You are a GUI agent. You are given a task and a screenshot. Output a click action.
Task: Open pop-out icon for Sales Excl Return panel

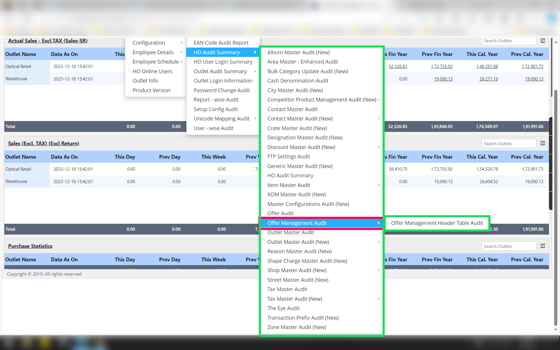coord(542,143)
